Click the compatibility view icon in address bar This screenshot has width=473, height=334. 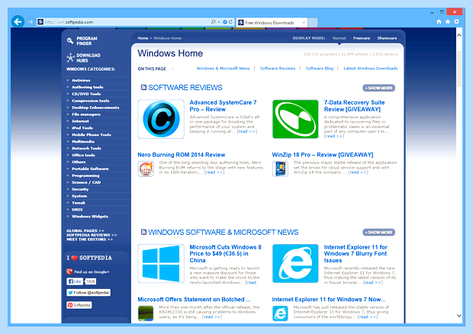(x=225, y=21)
